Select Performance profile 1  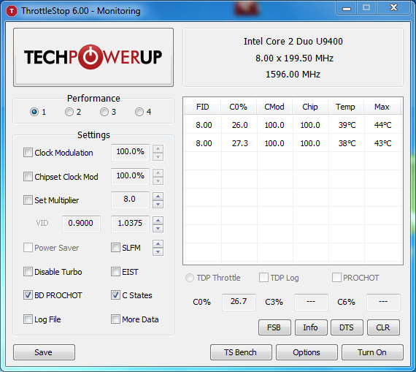pos(34,112)
